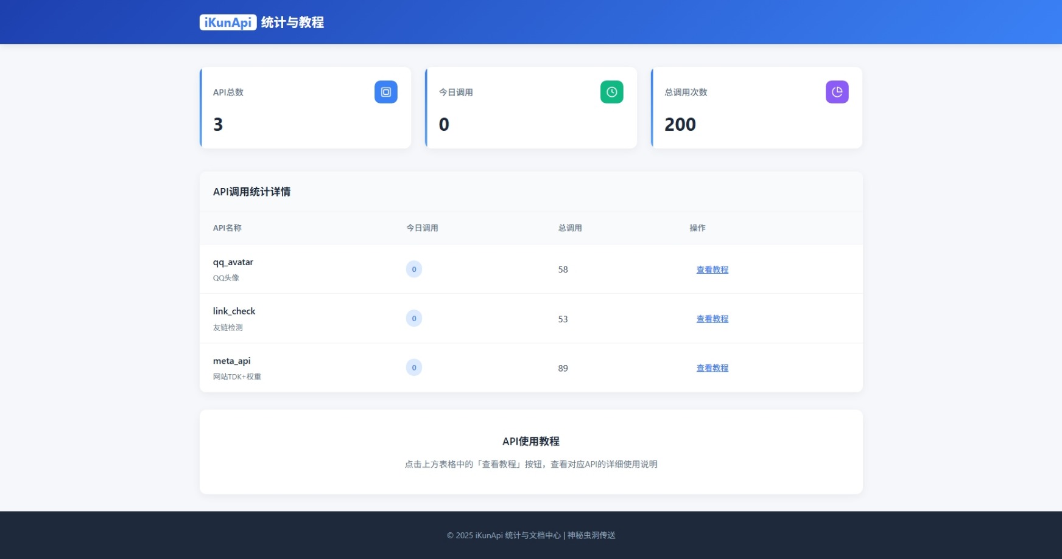The width and height of the screenshot is (1062, 559).
Task: Click the pie chart symbol in the purple button
Action: click(837, 92)
